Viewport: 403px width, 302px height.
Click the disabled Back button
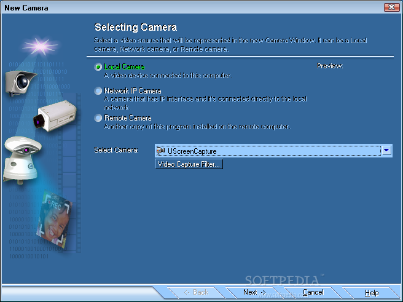click(196, 293)
